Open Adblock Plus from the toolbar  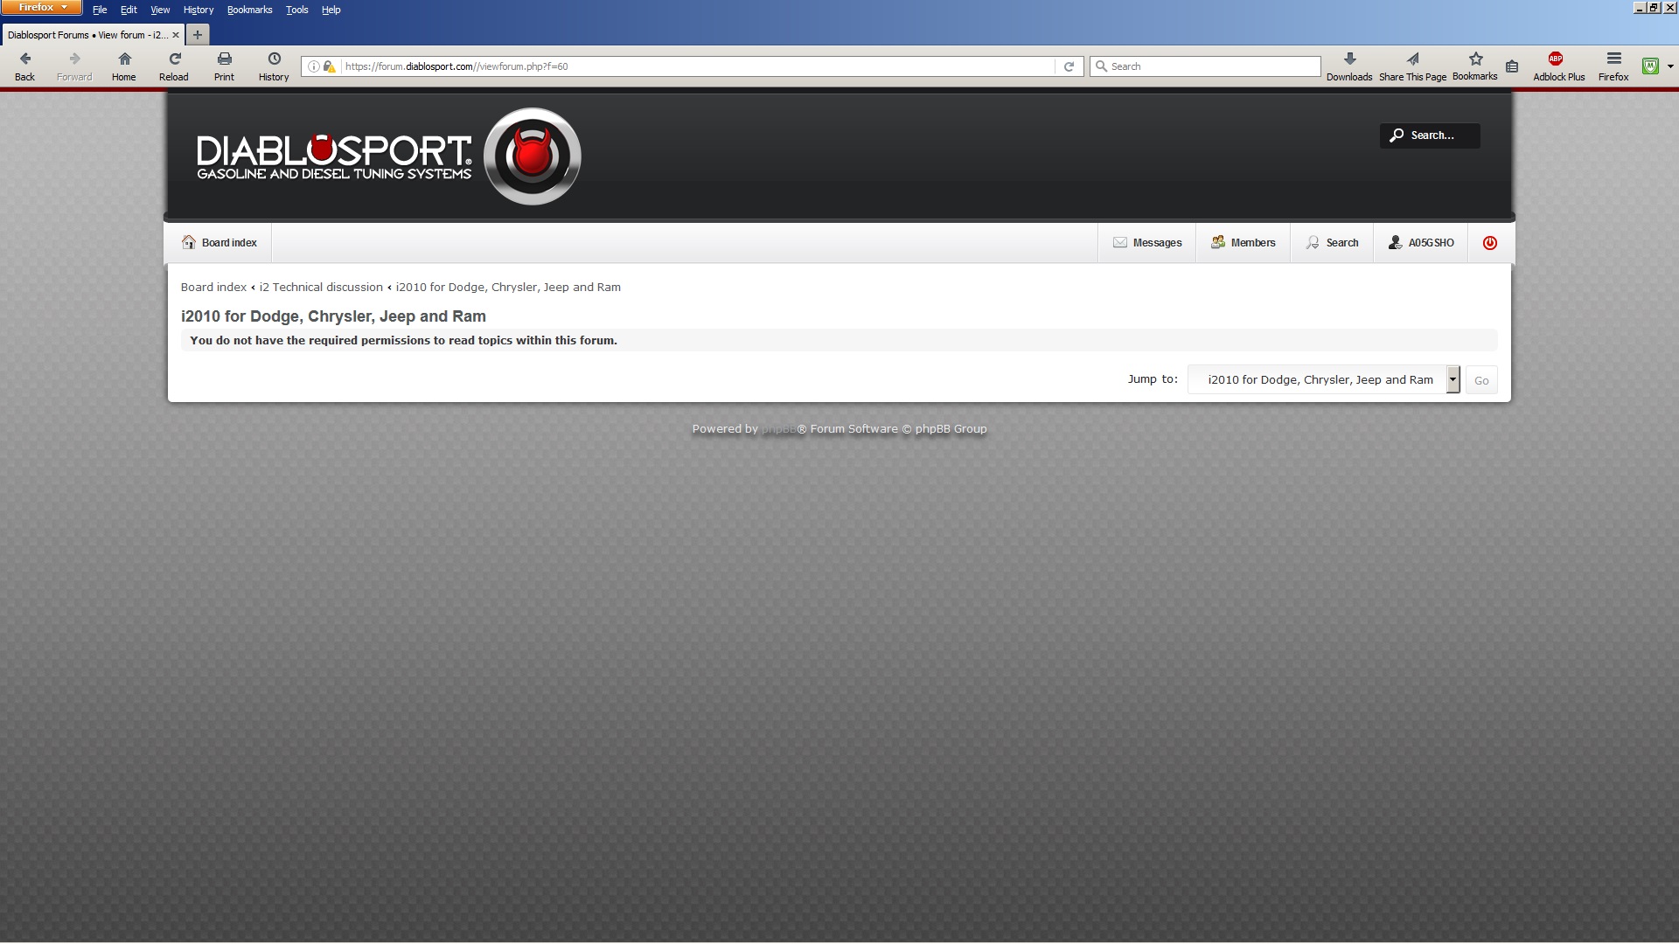tap(1558, 66)
